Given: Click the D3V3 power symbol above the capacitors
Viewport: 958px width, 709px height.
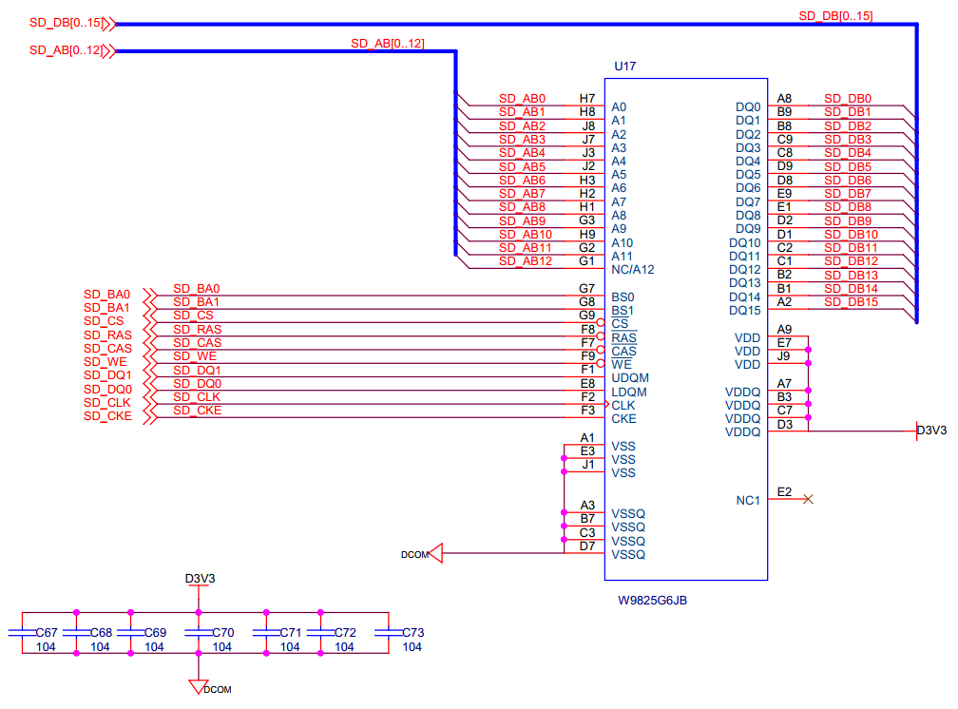Looking at the screenshot, I should coord(200,579).
